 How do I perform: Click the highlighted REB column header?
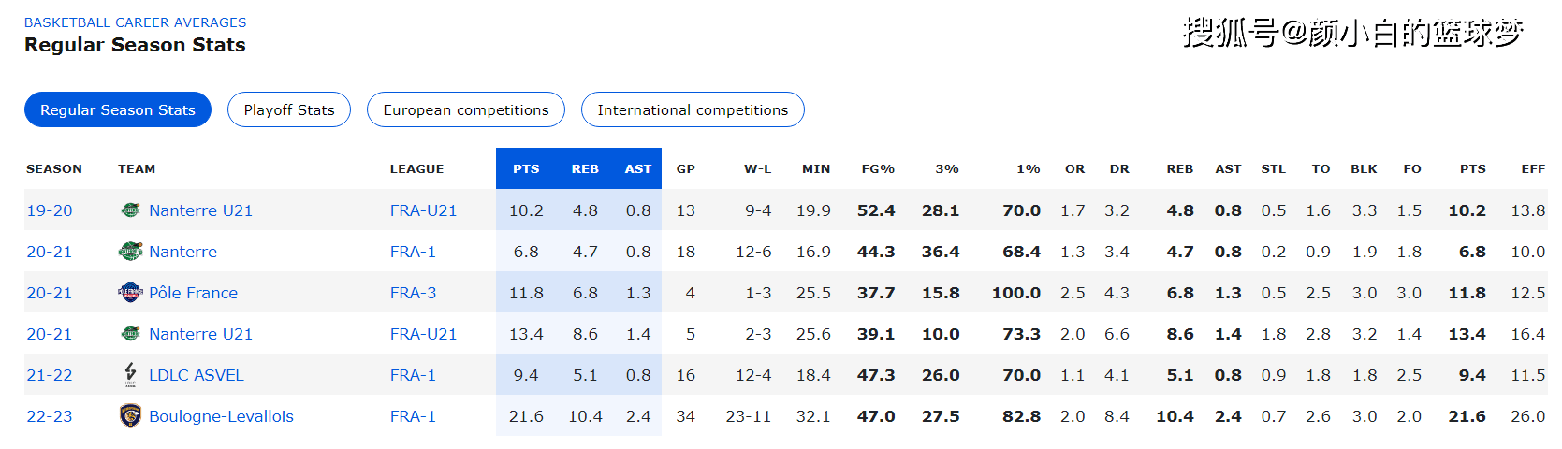click(585, 169)
